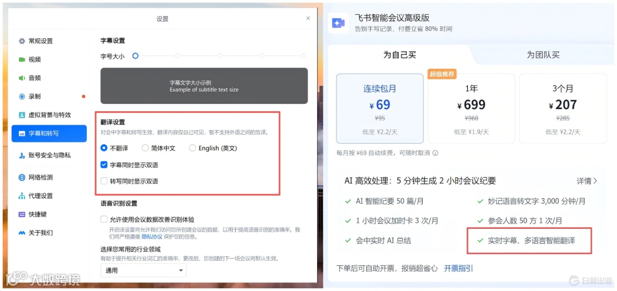Screen dimensions: 617x291
Task: Click AI 智能纪要 50 篇/月 feature text
Action: (x=390, y=201)
